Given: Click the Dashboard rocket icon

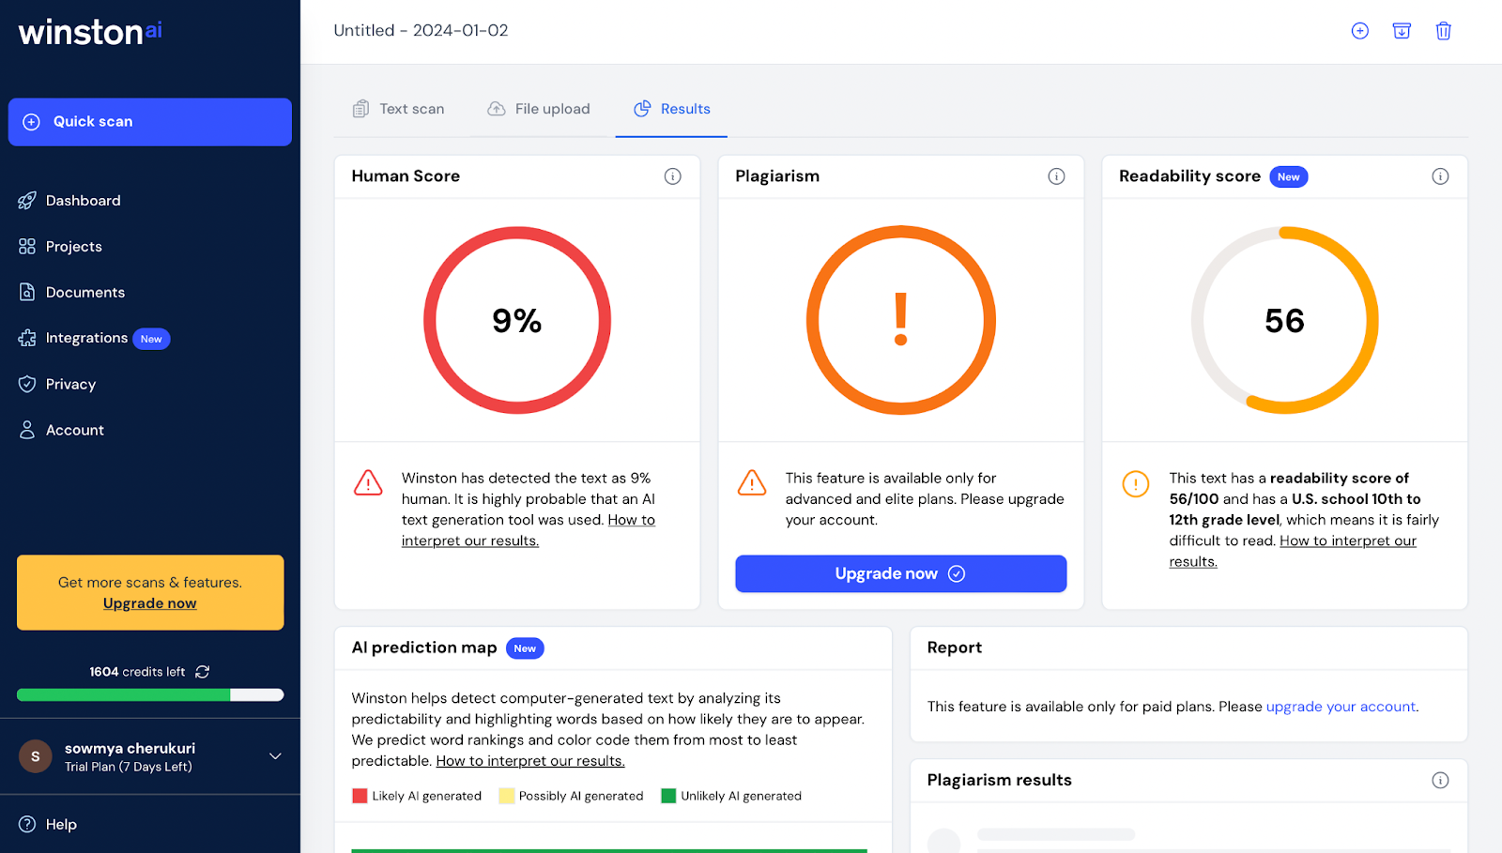Looking at the screenshot, I should tap(27, 201).
